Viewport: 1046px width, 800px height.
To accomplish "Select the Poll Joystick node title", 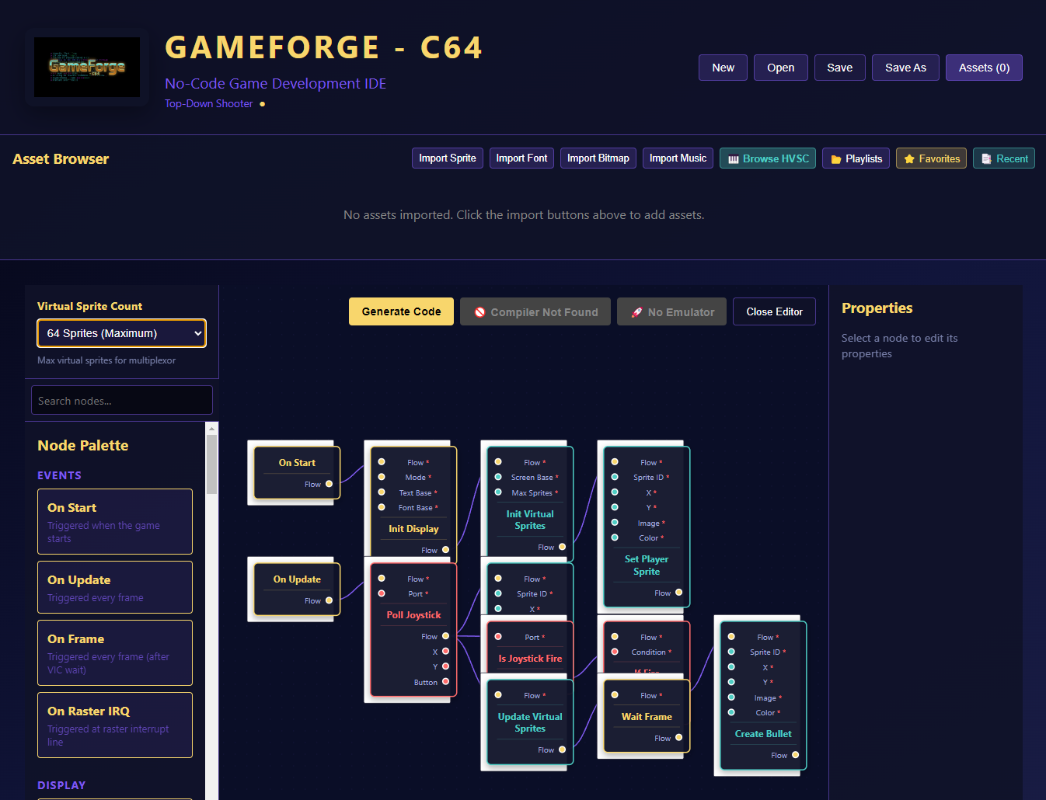I will coord(413,615).
